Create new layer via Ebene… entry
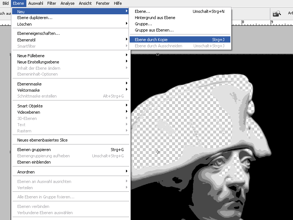Viewport: 293px width, 220px height. coord(180,11)
